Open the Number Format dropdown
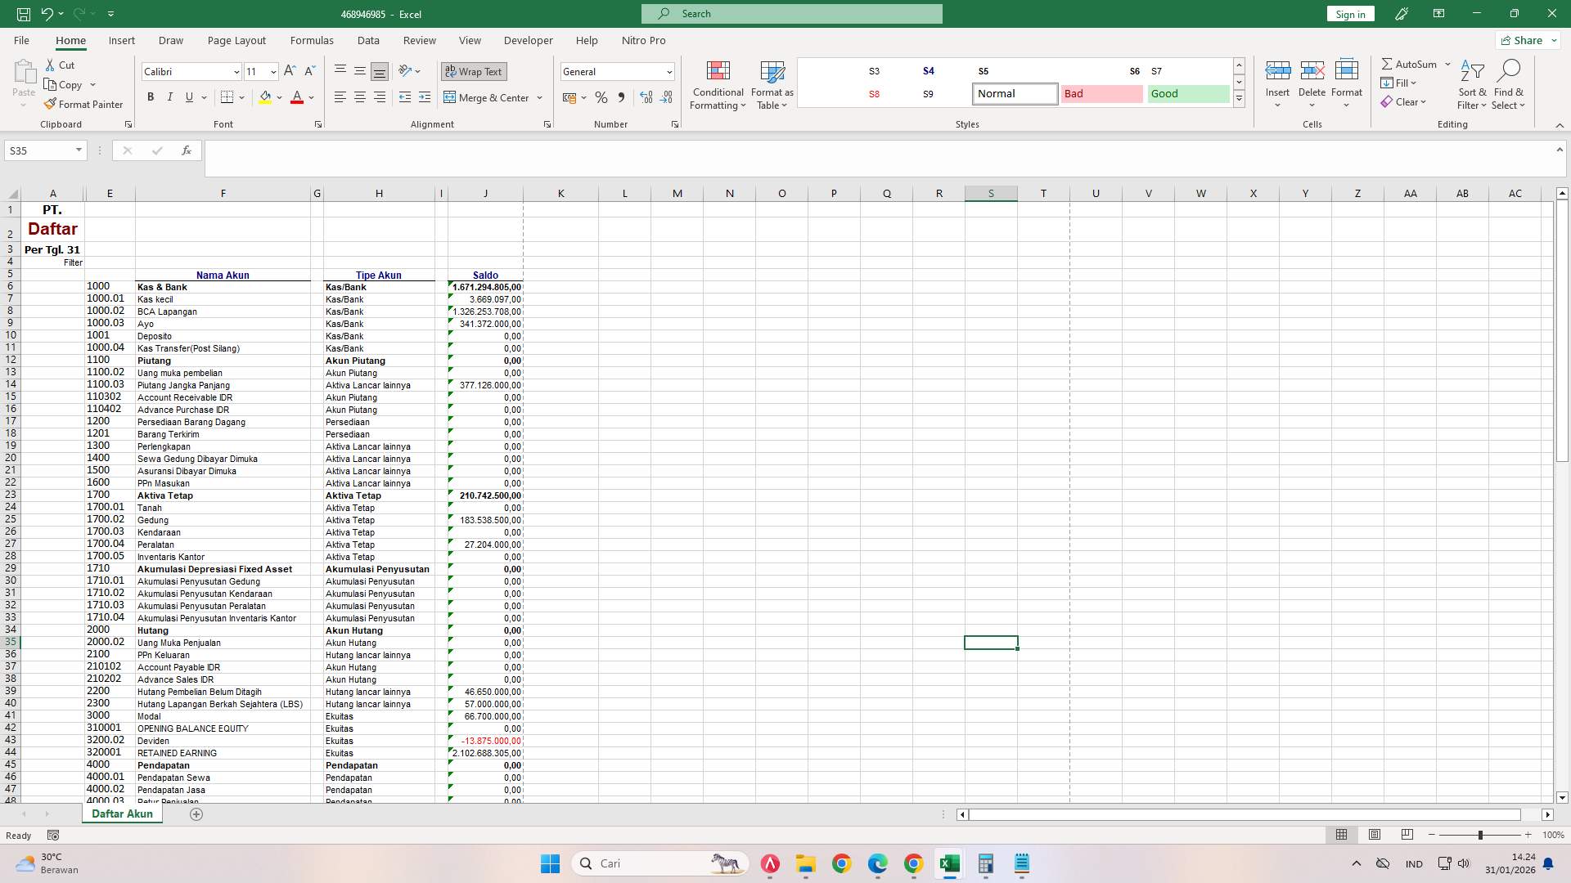This screenshot has height=883, width=1571. 668,72
